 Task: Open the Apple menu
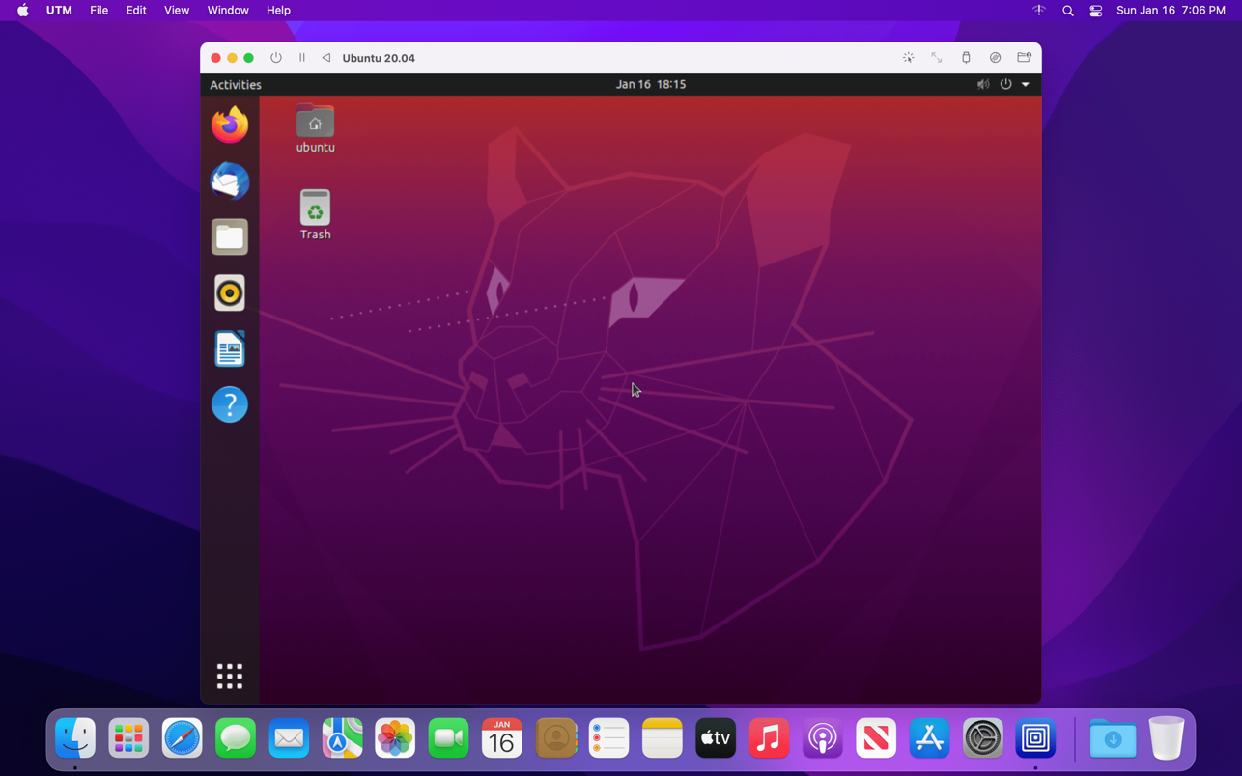(23, 11)
